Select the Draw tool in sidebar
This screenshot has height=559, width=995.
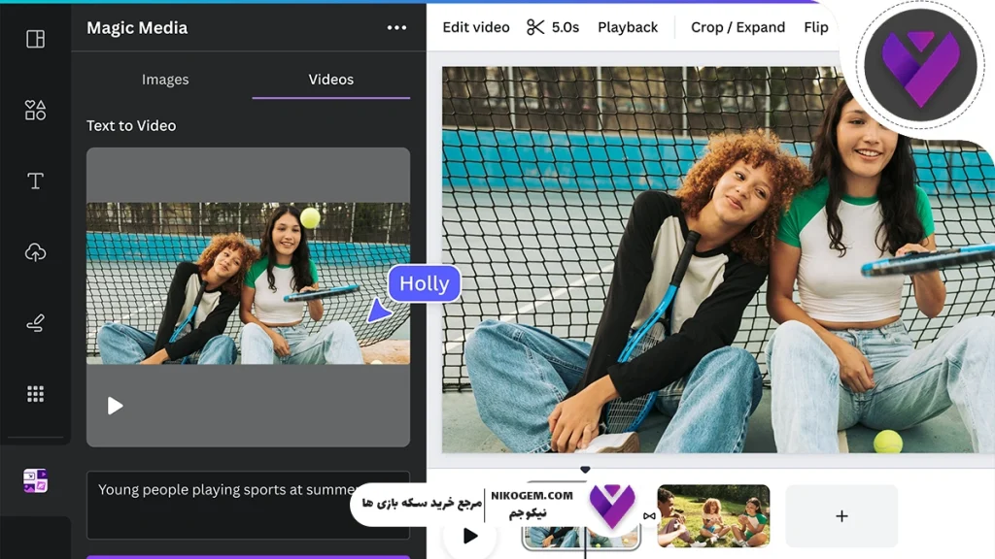(35, 323)
